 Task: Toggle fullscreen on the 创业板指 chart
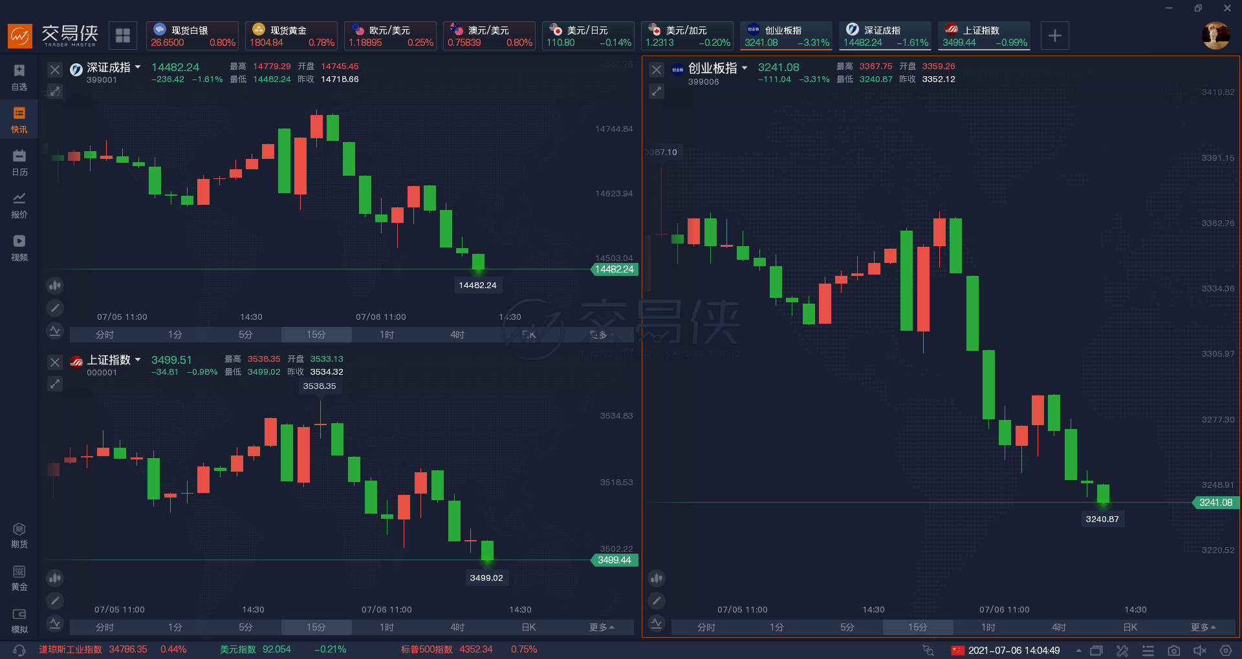click(x=657, y=91)
